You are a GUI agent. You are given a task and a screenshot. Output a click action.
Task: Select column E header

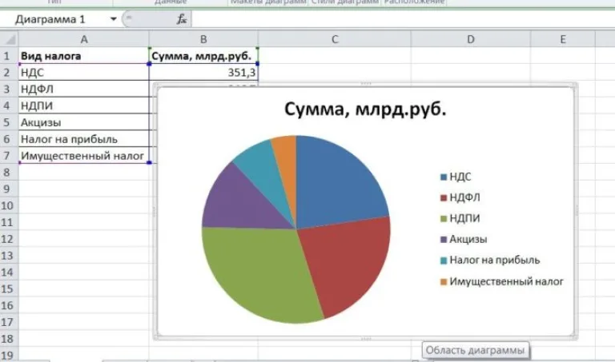[x=563, y=39]
